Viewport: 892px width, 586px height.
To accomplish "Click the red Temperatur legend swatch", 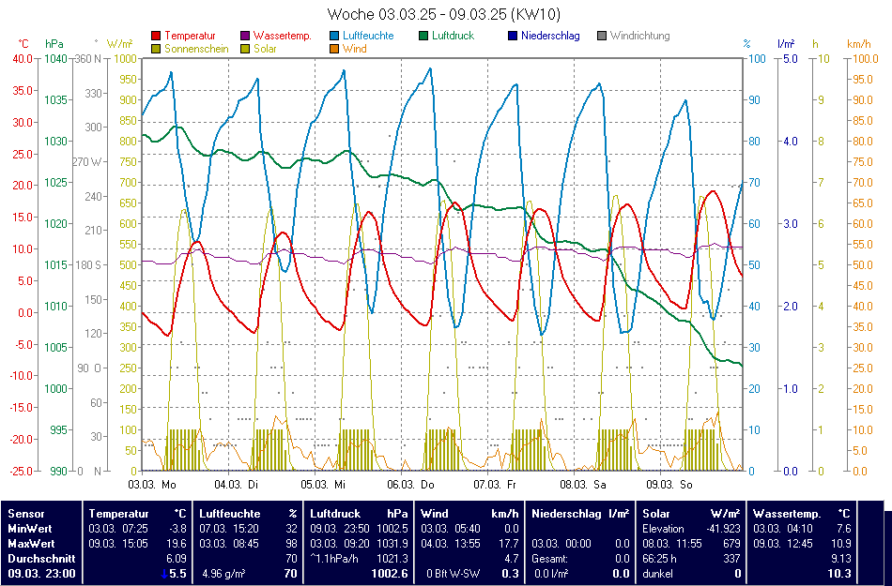I will pyautogui.click(x=155, y=36).
